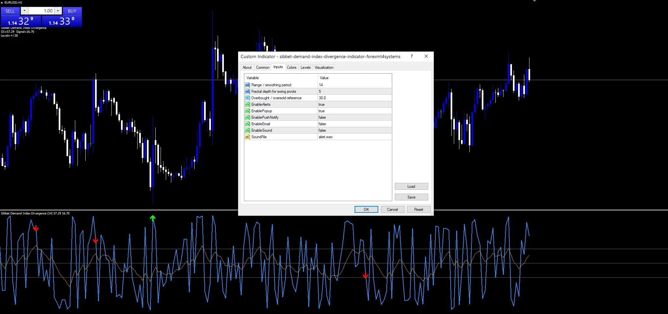Click red down arrow near orange signal line at right
The width and height of the screenshot is (668, 314).
(x=366, y=275)
